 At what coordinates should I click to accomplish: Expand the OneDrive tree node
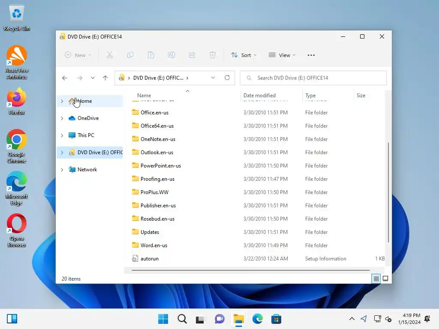pos(62,118)
